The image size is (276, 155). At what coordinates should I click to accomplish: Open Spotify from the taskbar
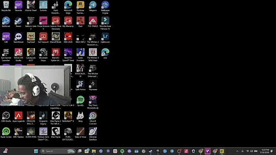122,151
